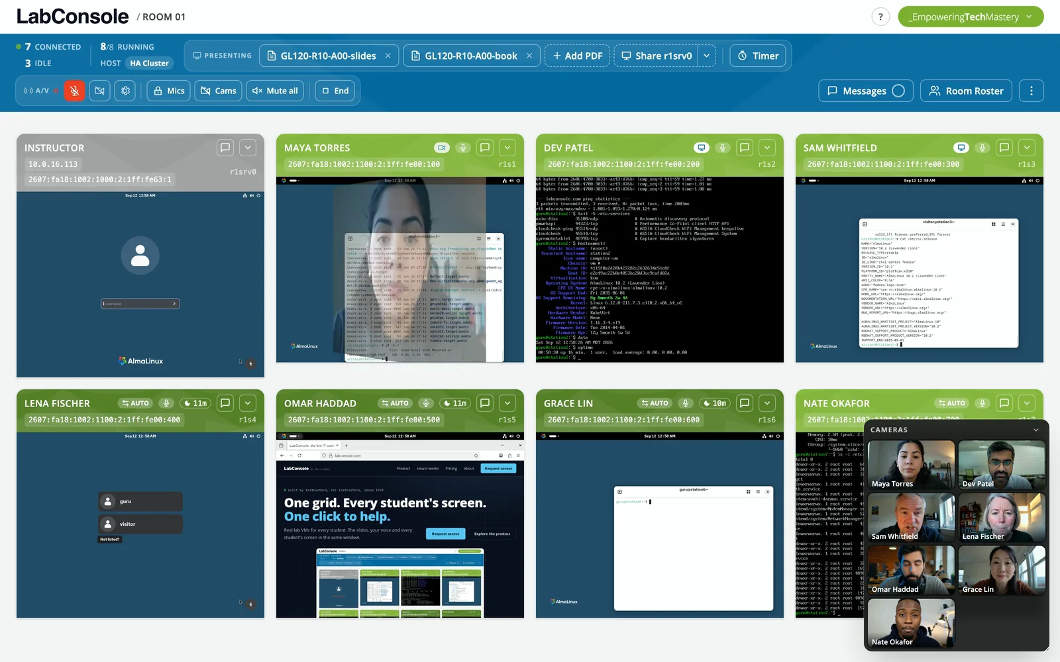This screenshot has width=1060, height=662.
Task: Expand Omar Haddad tile dropdown
Action: (507, 403)
